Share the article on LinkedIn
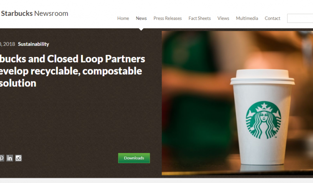313x183 pixels. pos(9,158)
